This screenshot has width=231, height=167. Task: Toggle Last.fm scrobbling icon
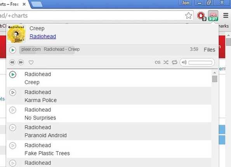coord(158,62)
